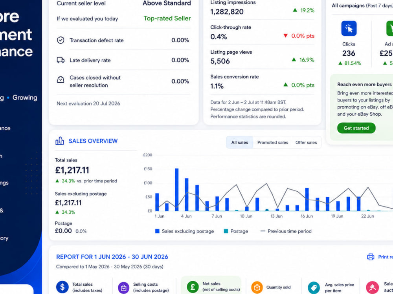
Task: Click the Transaction defect rate shield icon
Action: pos(61,40)
